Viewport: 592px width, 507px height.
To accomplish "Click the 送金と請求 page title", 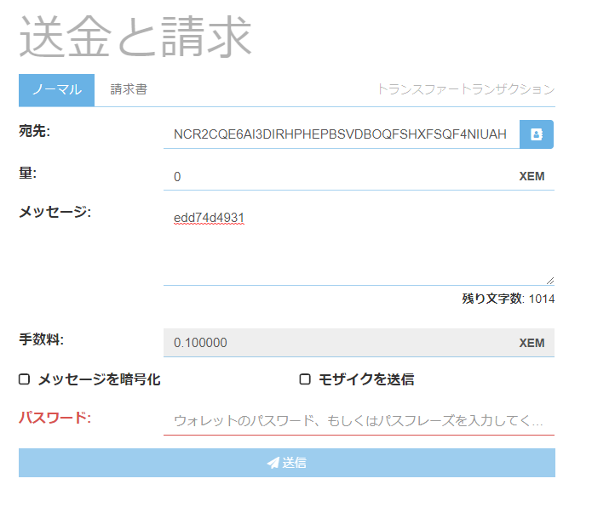I will click(x=135, y=38).
